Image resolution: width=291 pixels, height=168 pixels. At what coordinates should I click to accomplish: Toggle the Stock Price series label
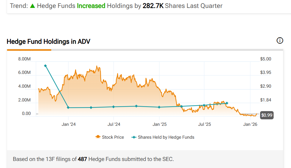click(x=113, y=137)
